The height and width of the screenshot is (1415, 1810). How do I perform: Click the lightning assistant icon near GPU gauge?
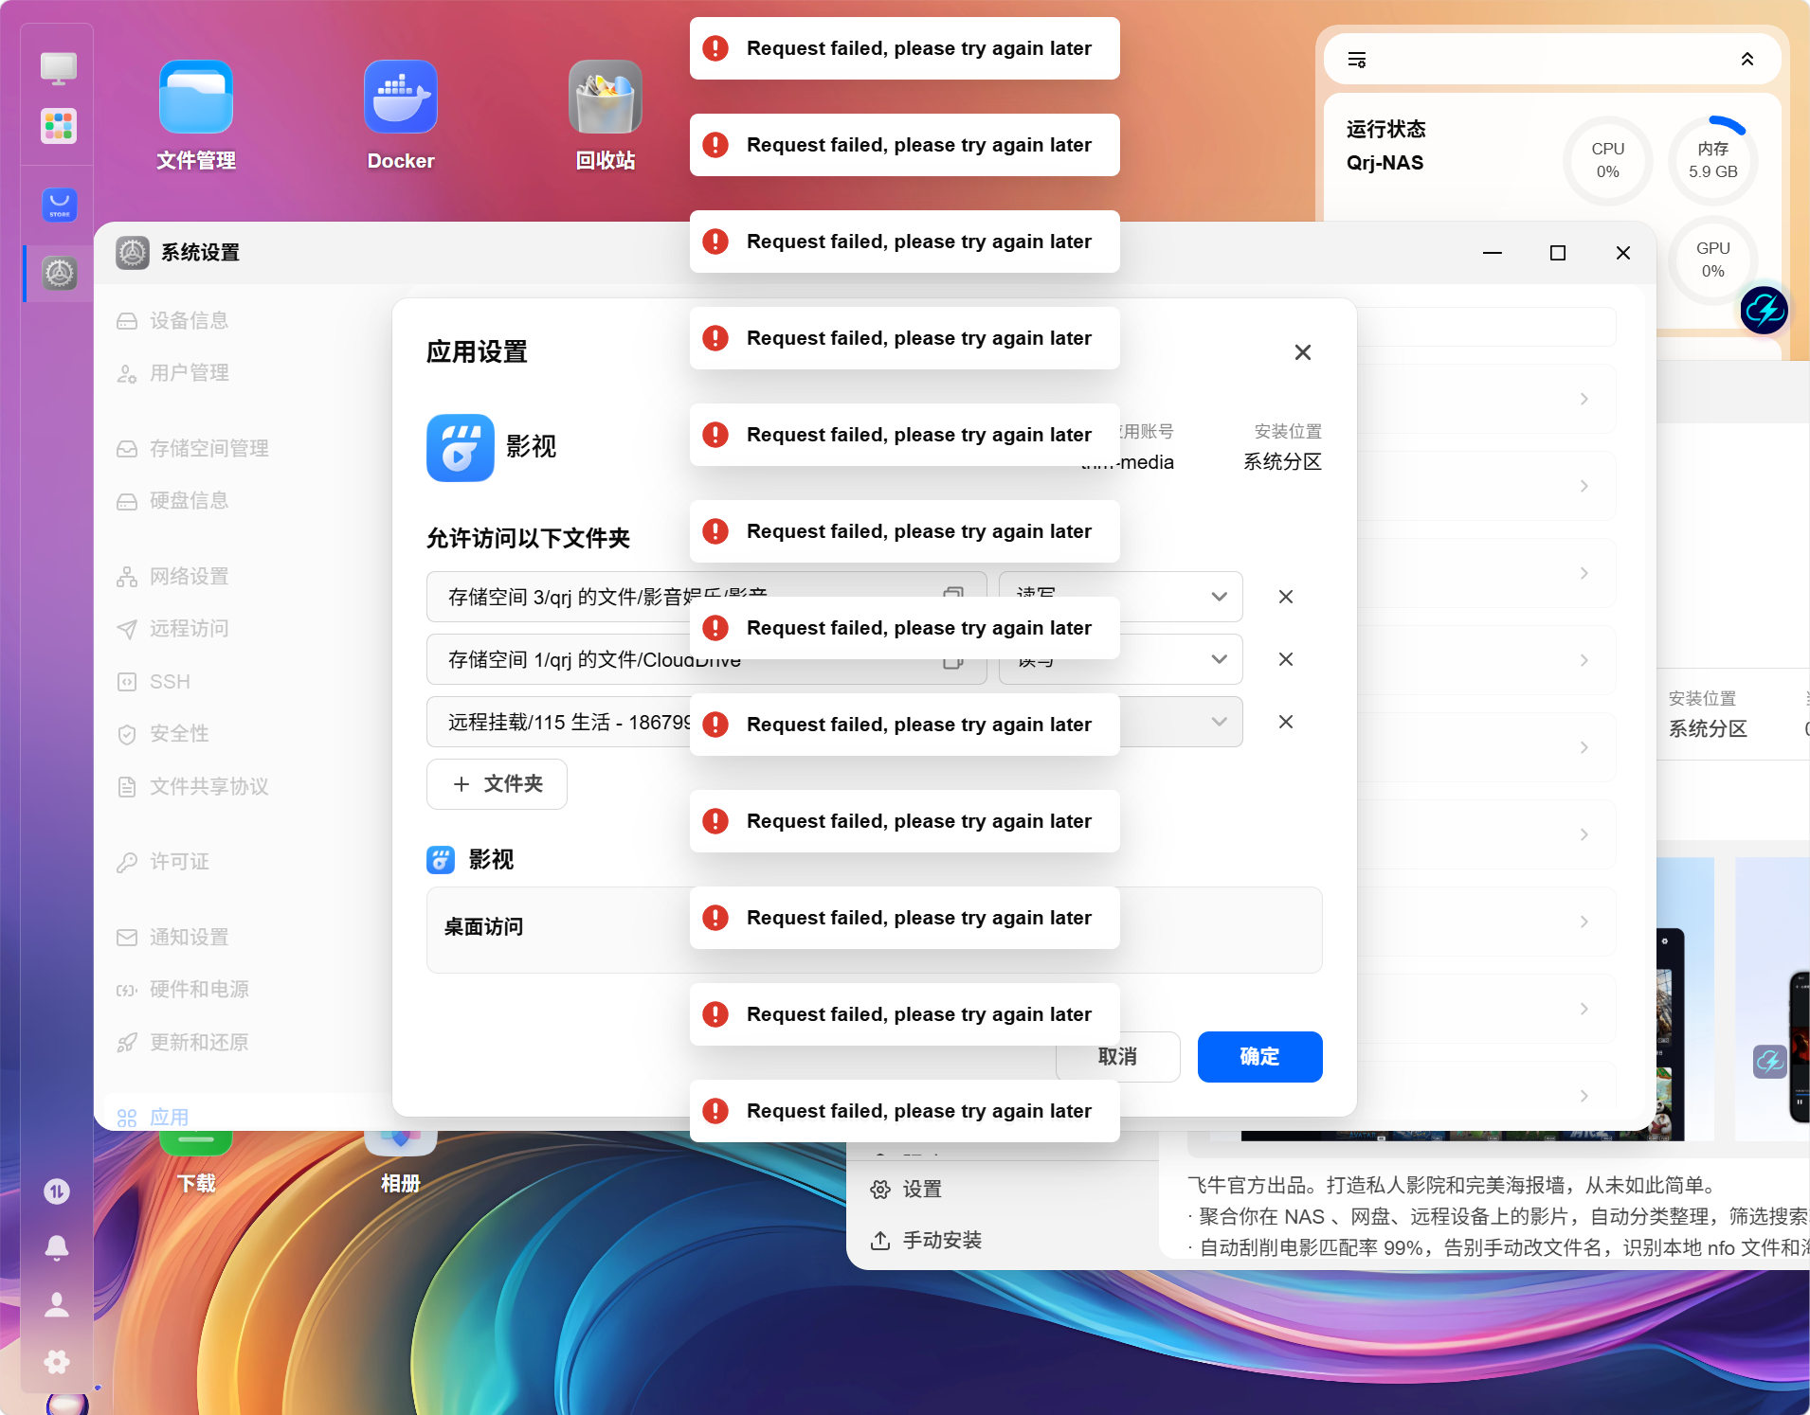click(x=1764, y=309)
